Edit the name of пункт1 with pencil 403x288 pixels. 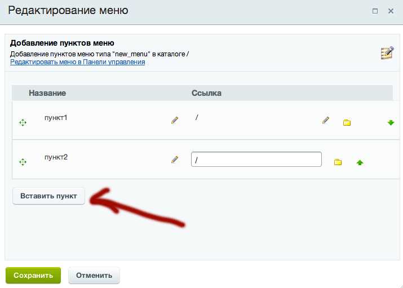tap(175, 120)
